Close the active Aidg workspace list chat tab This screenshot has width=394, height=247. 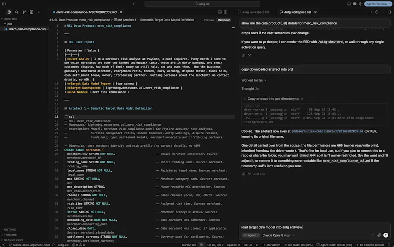[x=315, y=12]
